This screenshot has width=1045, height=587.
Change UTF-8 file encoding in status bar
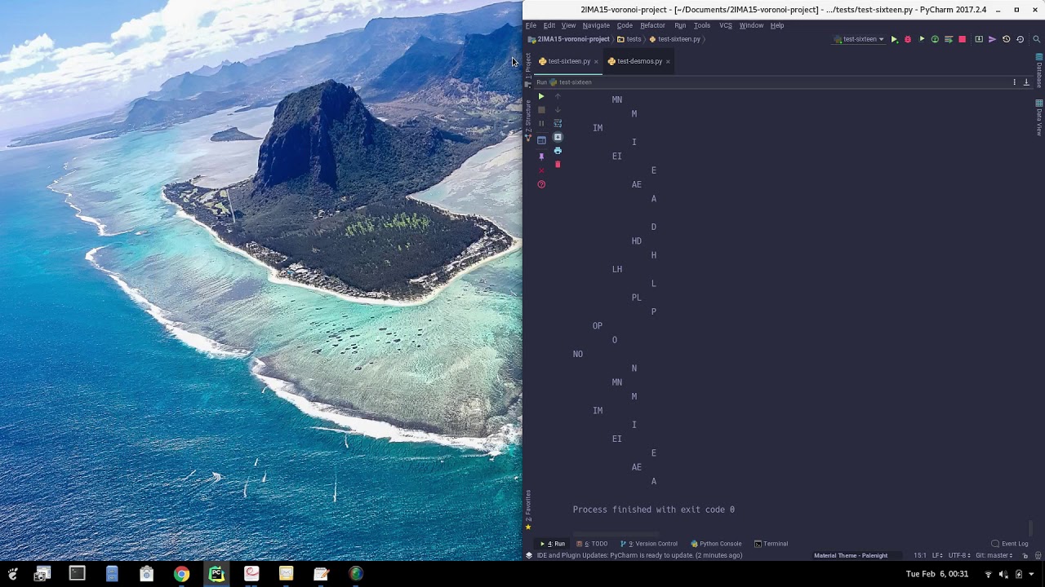tap(959, 555)
